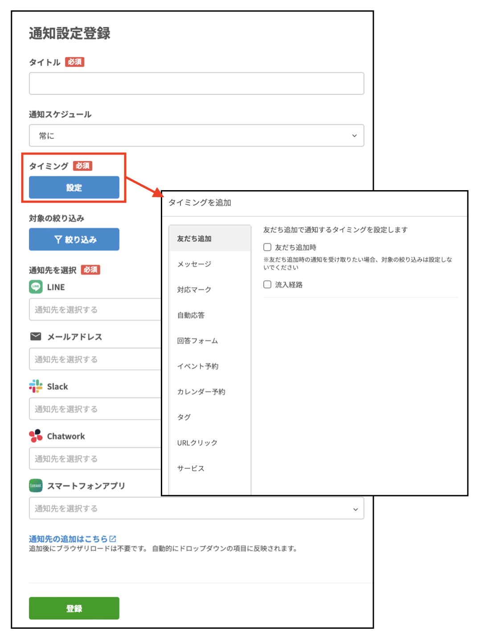Image resolution: width=479 pixels, height=639 pixels.
Task: Switch to the 回答フォーム tab
Action: pos(198,341)
